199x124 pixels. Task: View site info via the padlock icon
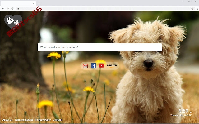[x=18, y=9]
